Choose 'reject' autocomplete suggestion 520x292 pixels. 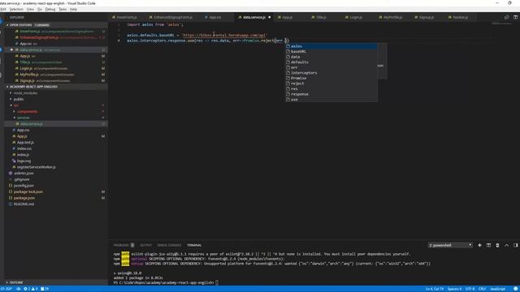click(x=331, y=84)
